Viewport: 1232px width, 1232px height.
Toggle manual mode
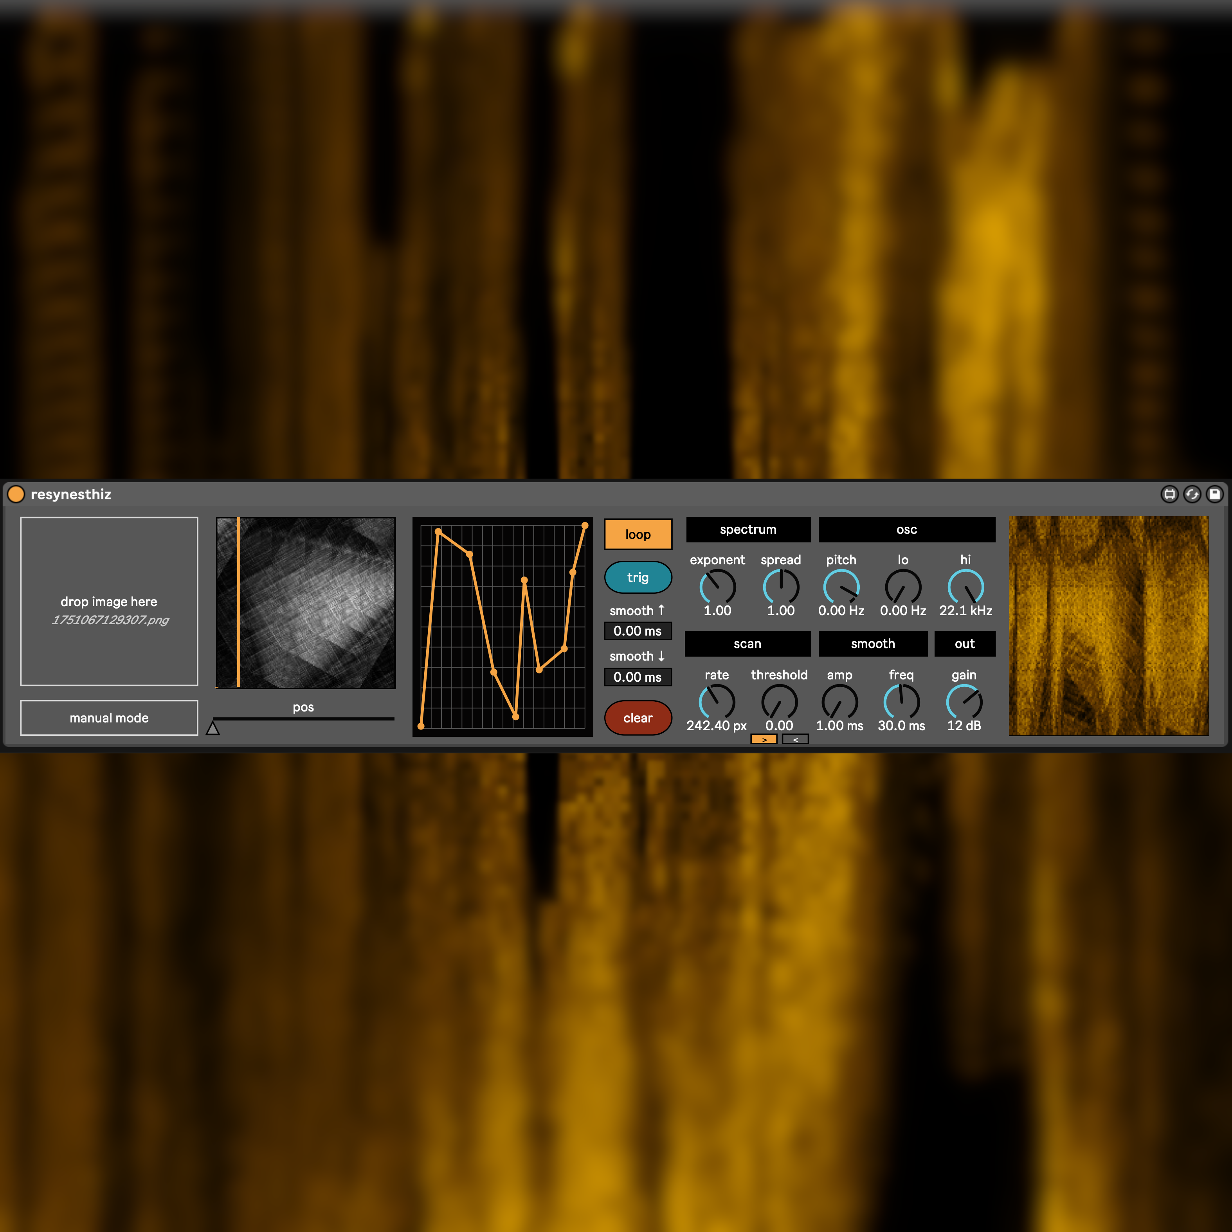[x=109, y=718]
